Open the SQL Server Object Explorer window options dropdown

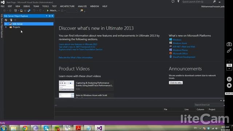pyautogui.click(x=47, y=16)
